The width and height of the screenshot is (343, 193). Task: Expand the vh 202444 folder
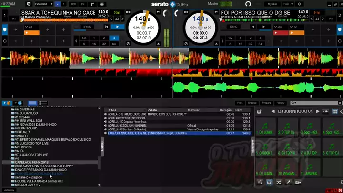(10, 117)
